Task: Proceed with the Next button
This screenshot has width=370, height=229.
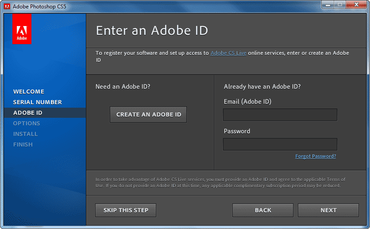Action: click(328, 210)
